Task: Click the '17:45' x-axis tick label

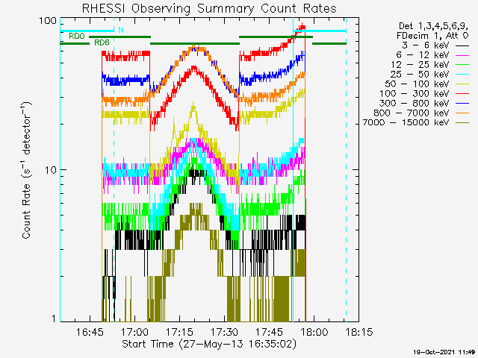Action: 269,331
